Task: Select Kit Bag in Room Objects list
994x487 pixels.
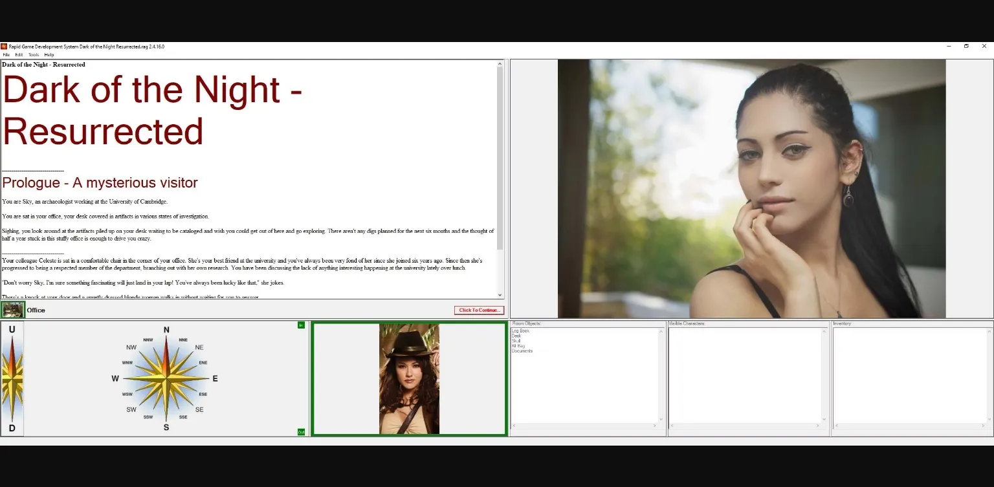Action: click(x=518, y=346)
